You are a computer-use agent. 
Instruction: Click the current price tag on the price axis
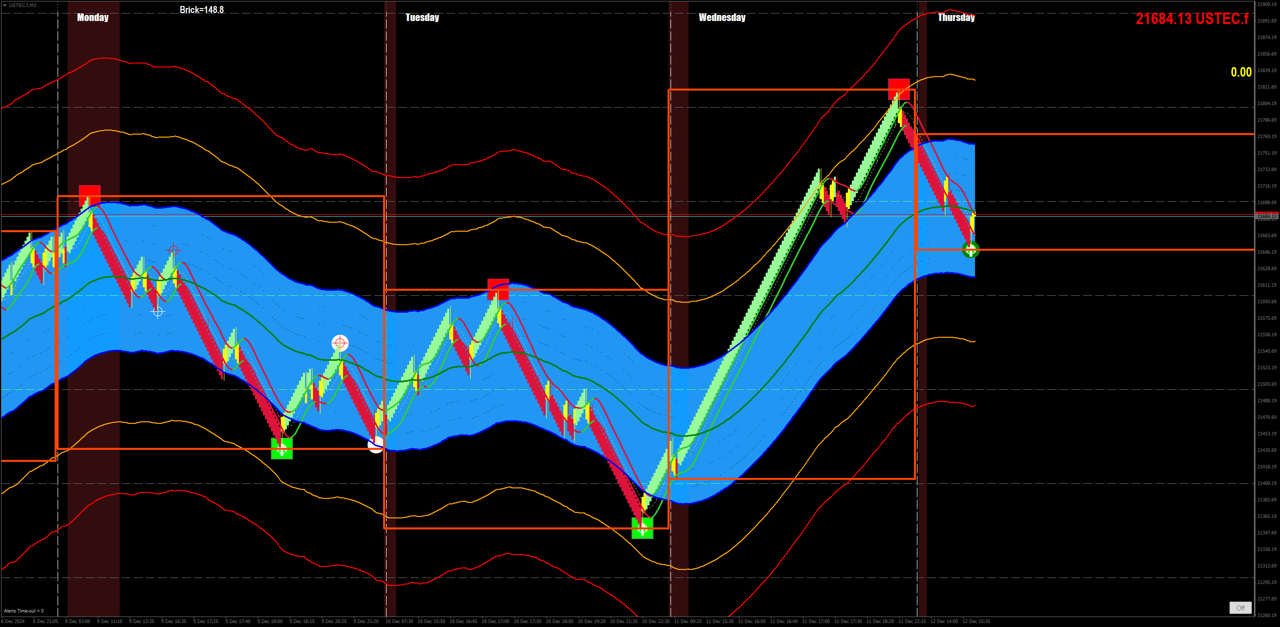pos(1267,216)
